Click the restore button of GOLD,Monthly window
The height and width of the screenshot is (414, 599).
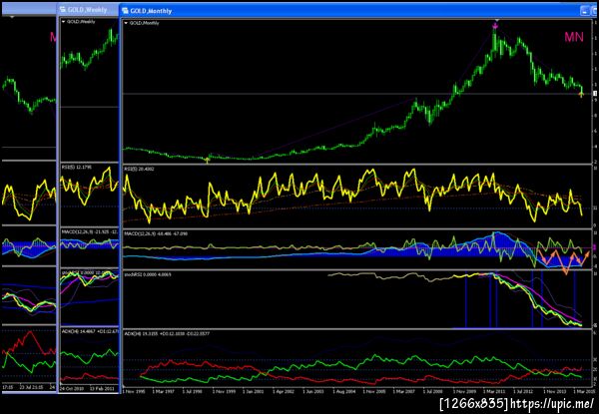(594, 11)
